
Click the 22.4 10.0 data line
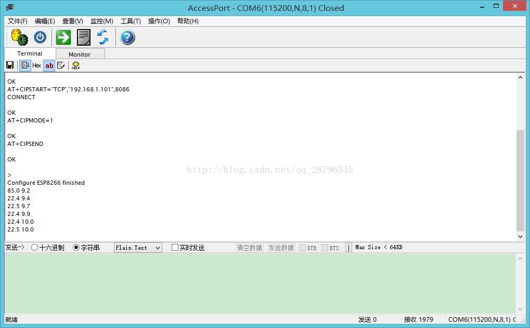[x=21, y=222]
